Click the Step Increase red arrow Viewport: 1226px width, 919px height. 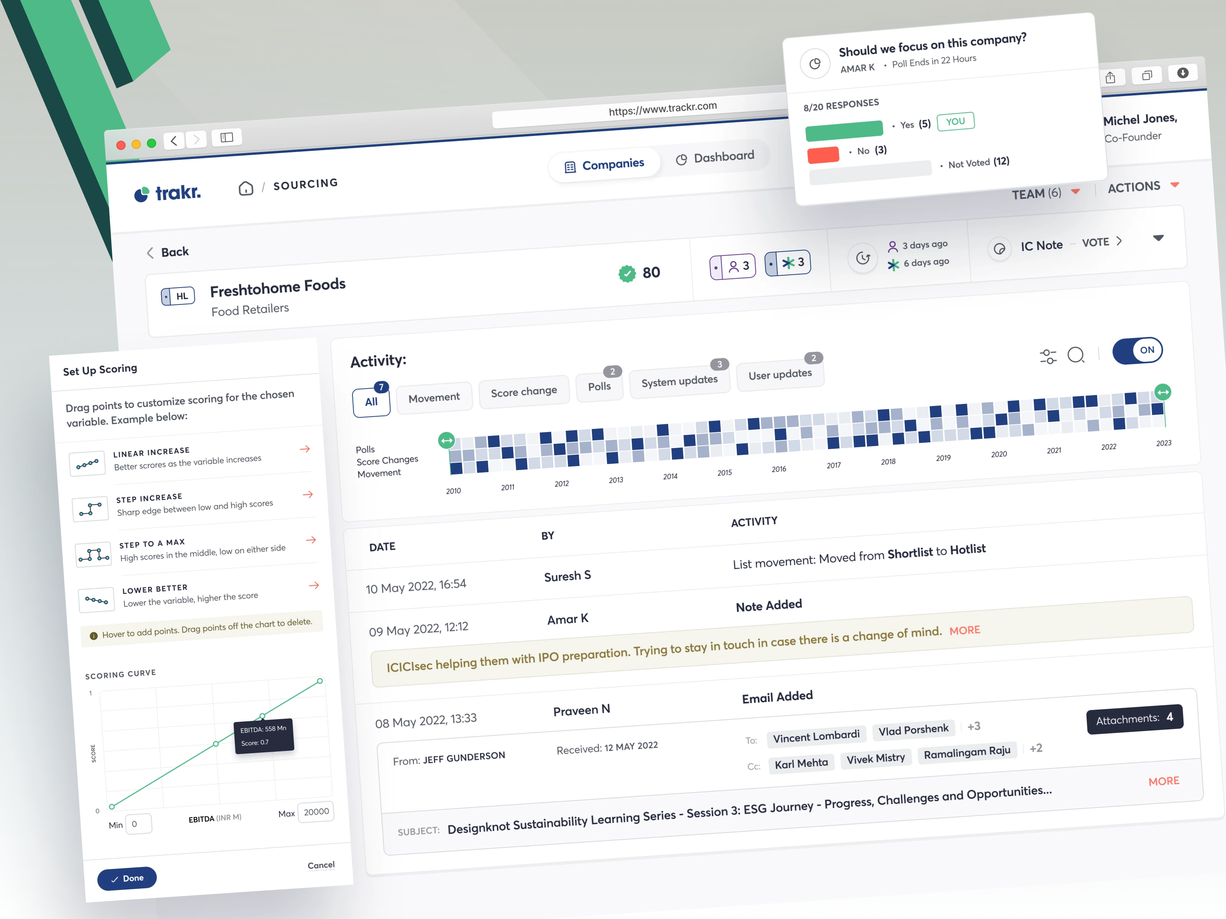pos(308,494)
